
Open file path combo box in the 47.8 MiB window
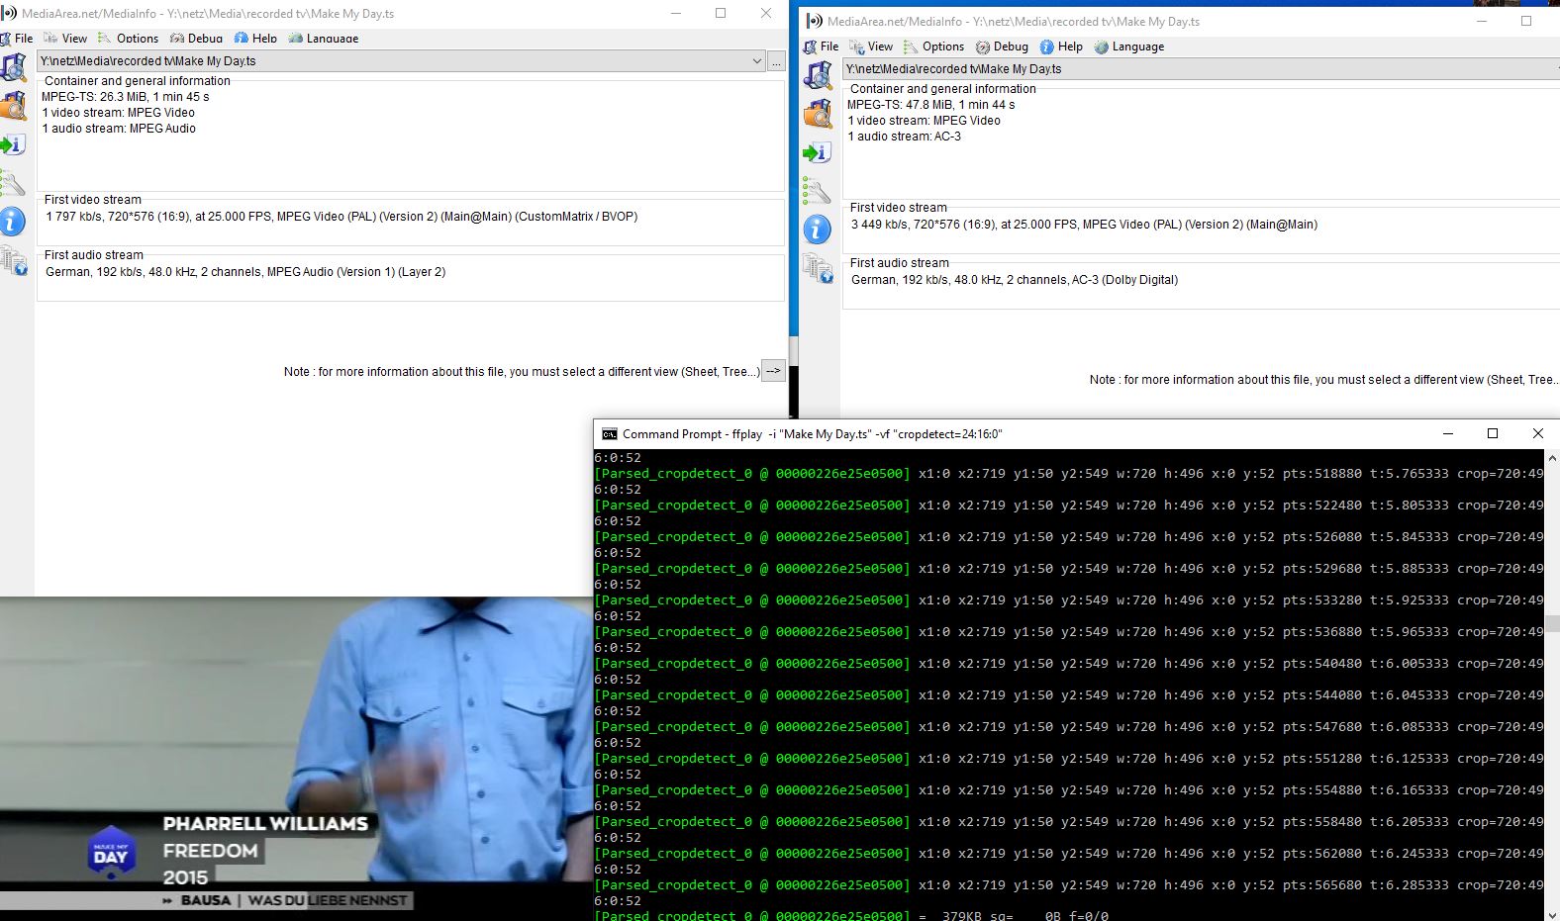(1200, 69)
